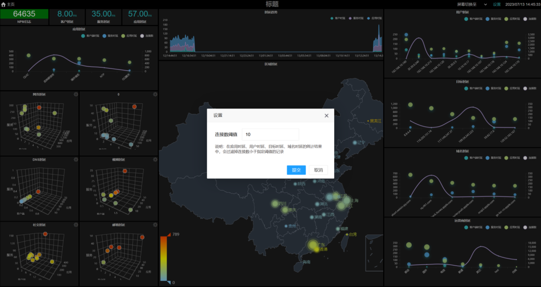Image resolution: width=541 pixels, height=287 pixels.
Task: Open settings gear of 邮箱时延 panel
Action: click(155, 224)
